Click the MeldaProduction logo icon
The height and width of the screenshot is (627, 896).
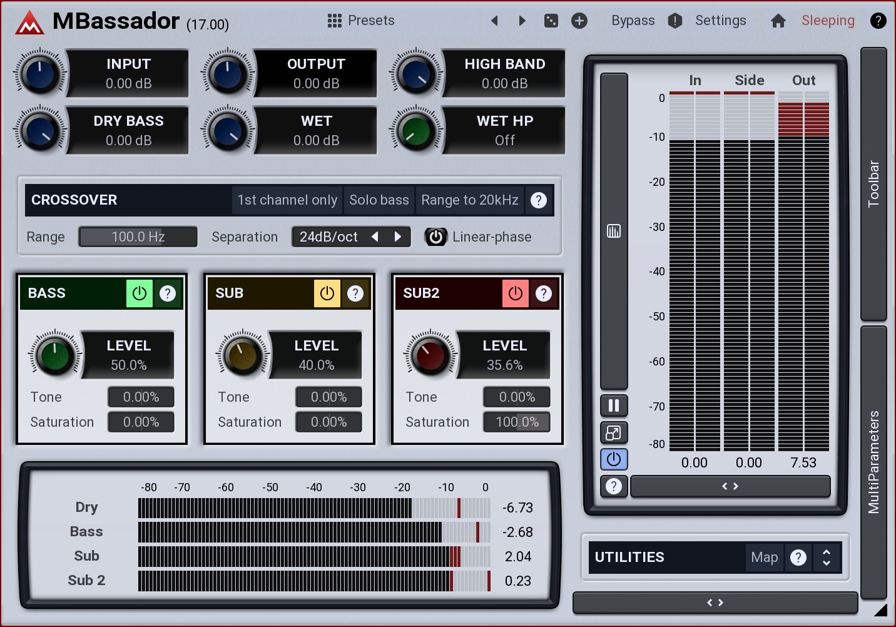pos(29,23)
